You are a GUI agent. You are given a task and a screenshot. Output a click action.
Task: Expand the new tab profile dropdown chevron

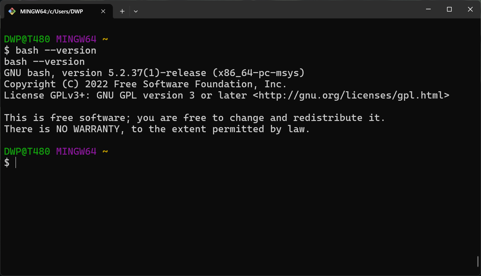[136, 11]
